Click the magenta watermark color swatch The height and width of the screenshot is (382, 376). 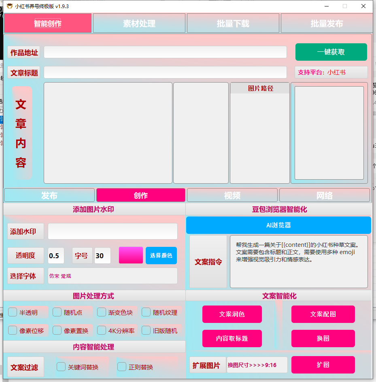click(131, 255)
